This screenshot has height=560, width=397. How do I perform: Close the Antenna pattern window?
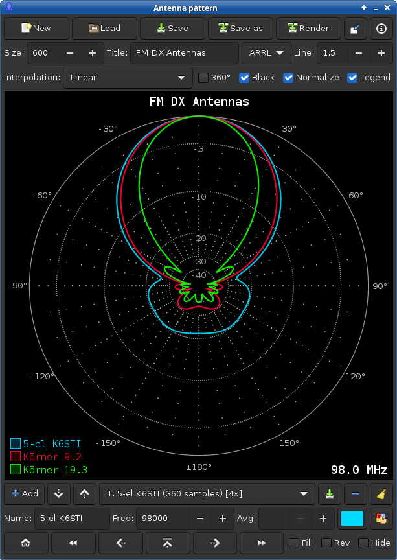pyautogui.click(x=387, y=8)
